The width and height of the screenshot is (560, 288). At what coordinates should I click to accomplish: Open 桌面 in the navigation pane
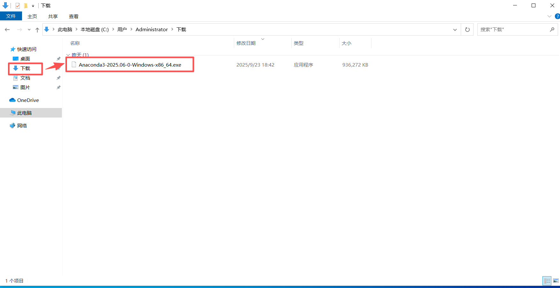[25, 59]
